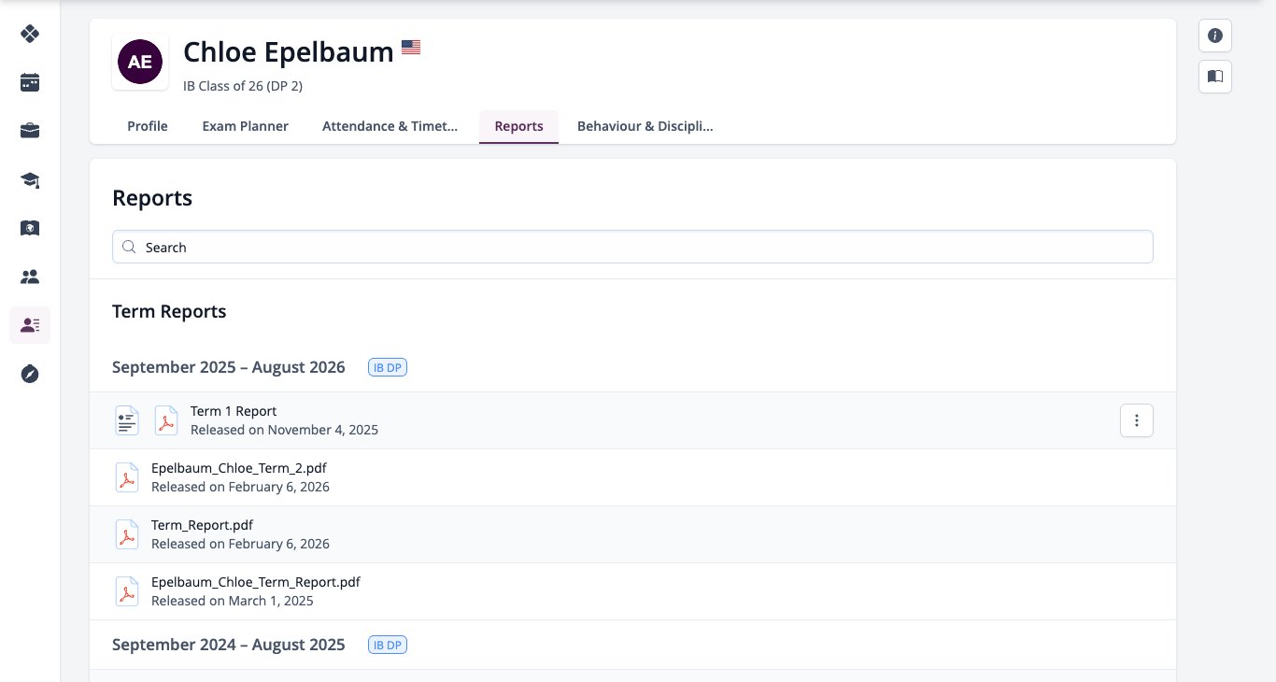
Task: Click the compass icon in sidebar
Action: point(30,374)
